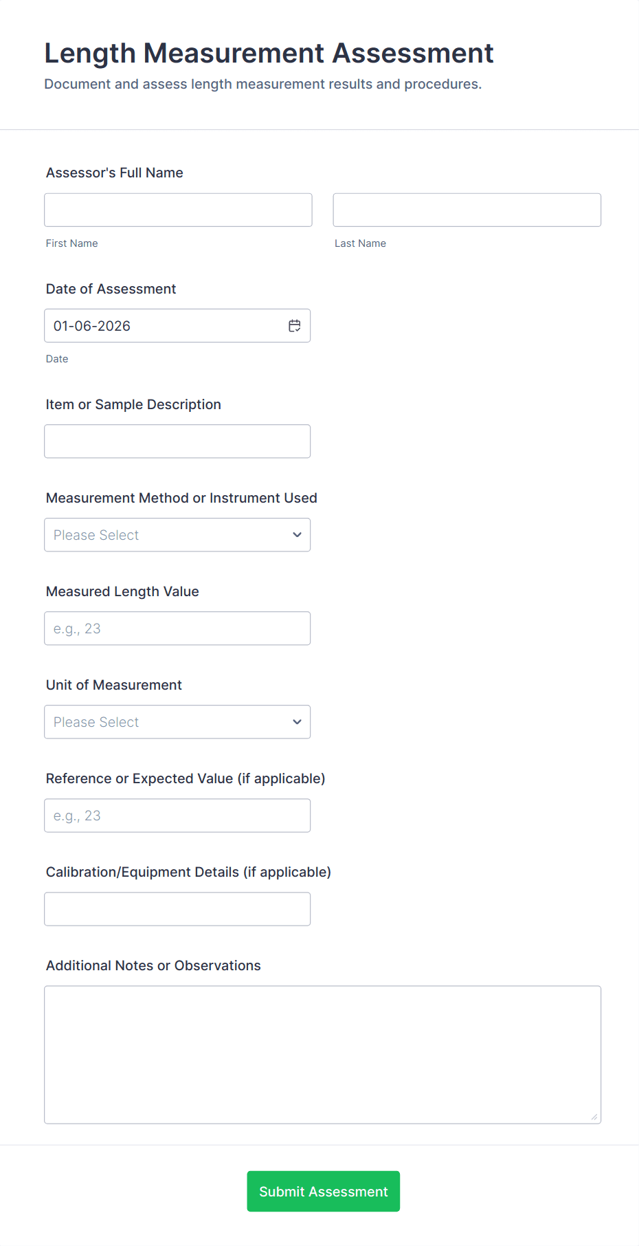Click the Length Measurement Assessment heading

point(269,53)
